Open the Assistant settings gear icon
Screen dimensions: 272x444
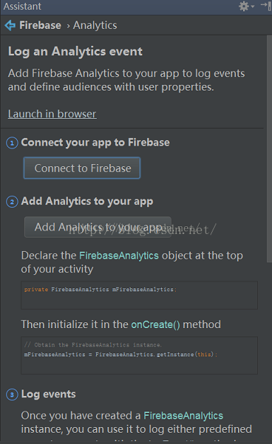[x=244, y=6]
